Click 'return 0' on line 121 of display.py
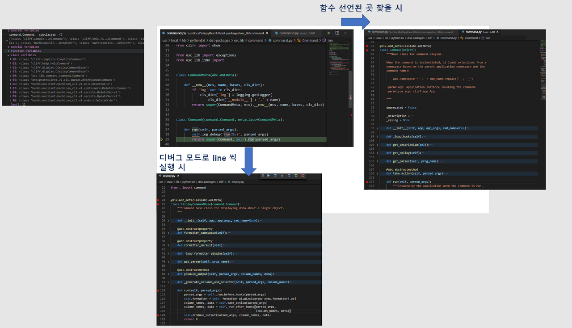The height and width of the screenshot is (328, 572). coord(191,319)
